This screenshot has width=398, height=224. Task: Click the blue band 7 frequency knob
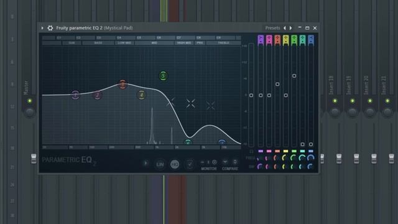[311, 158]
